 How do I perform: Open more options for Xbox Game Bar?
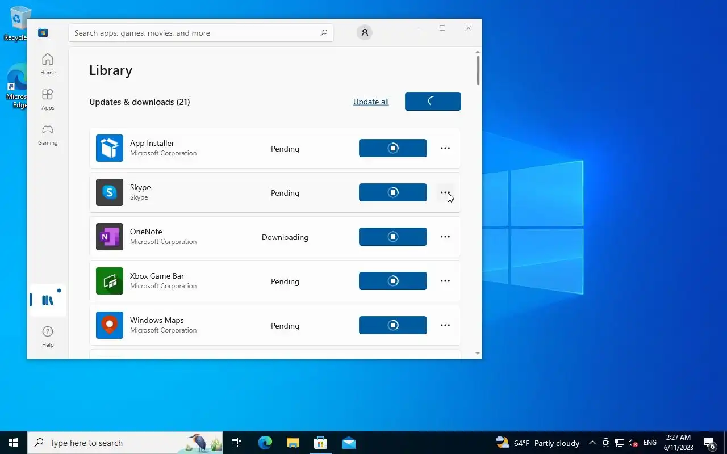tap(445, 281)
